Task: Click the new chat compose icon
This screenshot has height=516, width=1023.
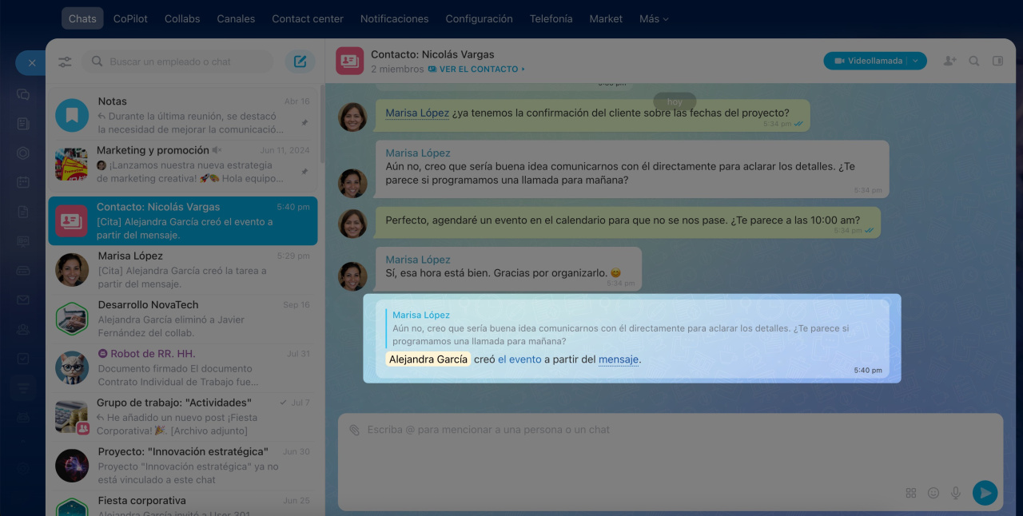Action: click(x=300, y=62)
